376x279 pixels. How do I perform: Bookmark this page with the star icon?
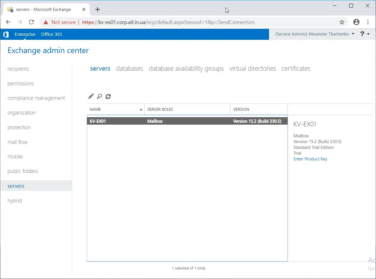point(342,22)
